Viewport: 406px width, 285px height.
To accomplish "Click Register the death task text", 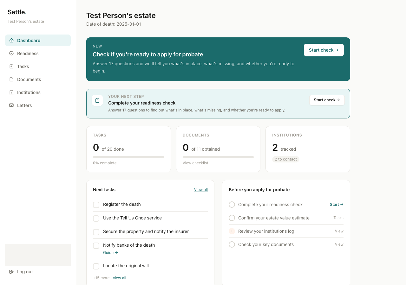I will pyautogui.click(x=122, y=204).
